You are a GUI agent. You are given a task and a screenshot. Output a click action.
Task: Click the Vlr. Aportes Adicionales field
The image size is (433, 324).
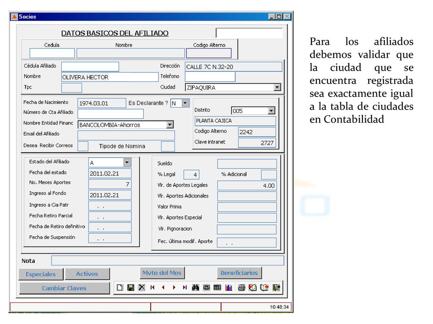click(247, 196)
